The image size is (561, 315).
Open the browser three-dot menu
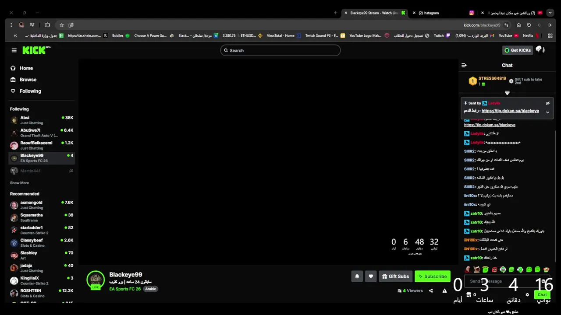pos(11,25)
